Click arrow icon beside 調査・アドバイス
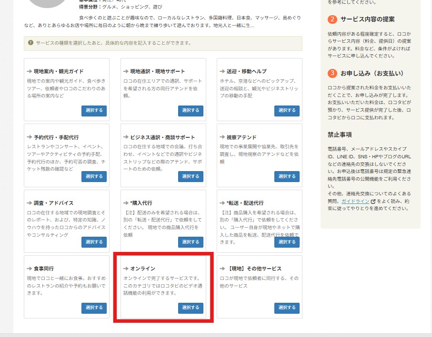The height and width of the screenshot is (337, 432). tap(30, 203)
